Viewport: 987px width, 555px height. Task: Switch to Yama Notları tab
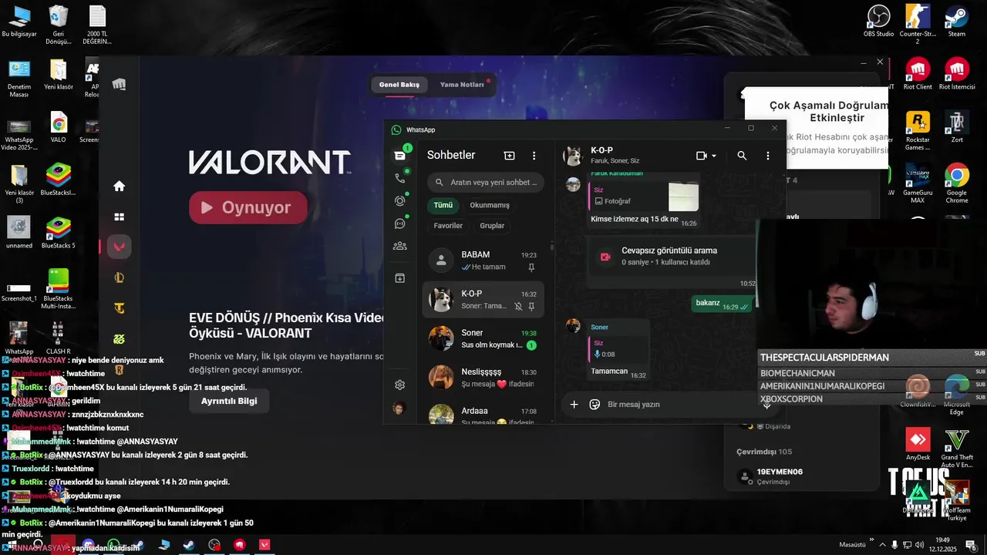tap(462, 85)
